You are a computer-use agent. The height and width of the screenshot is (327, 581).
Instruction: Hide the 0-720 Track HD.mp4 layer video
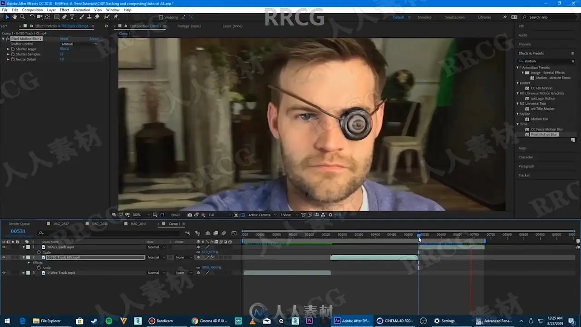[4, 258]
